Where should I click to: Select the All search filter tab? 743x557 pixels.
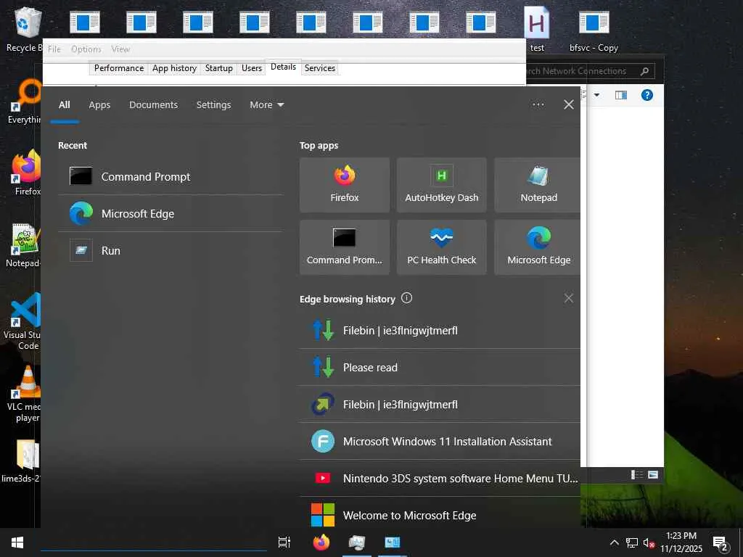coord(65,105)
